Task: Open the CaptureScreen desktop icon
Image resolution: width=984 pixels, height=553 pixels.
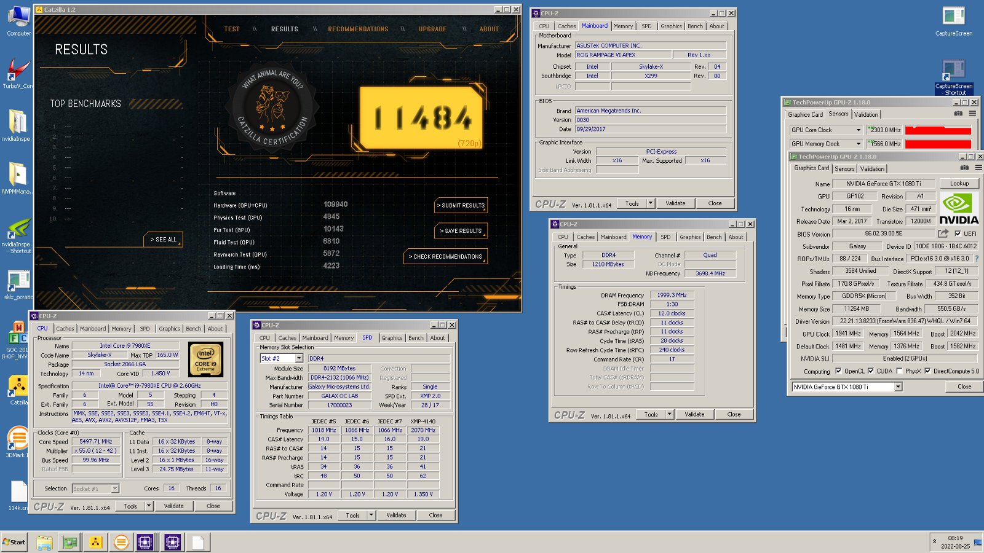Action: click(x=954, y=21)
